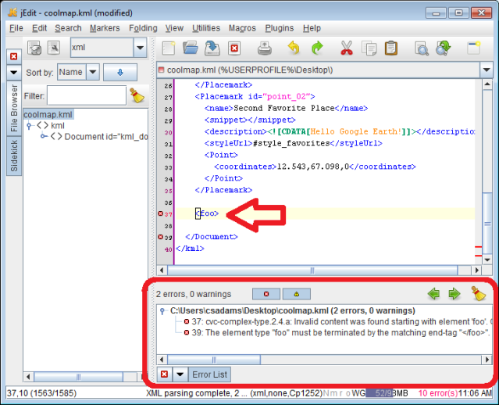Screen dimensions: 499x405
Task: Open the Folding menu
Action: coord(143,28)
